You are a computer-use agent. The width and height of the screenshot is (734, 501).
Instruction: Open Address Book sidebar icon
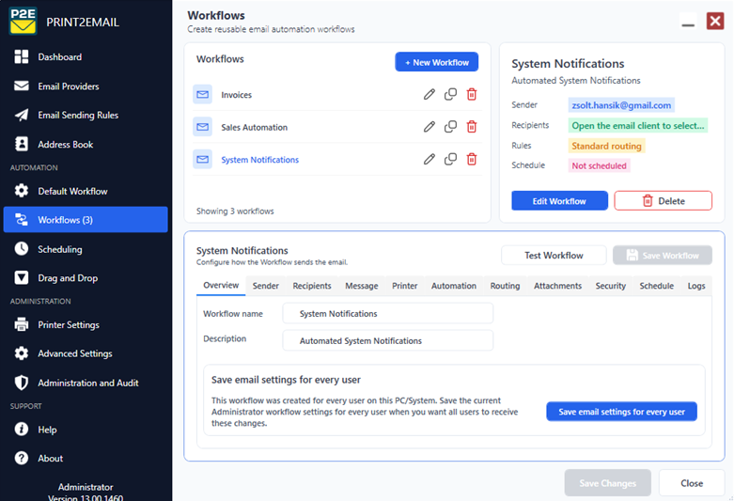21,144
